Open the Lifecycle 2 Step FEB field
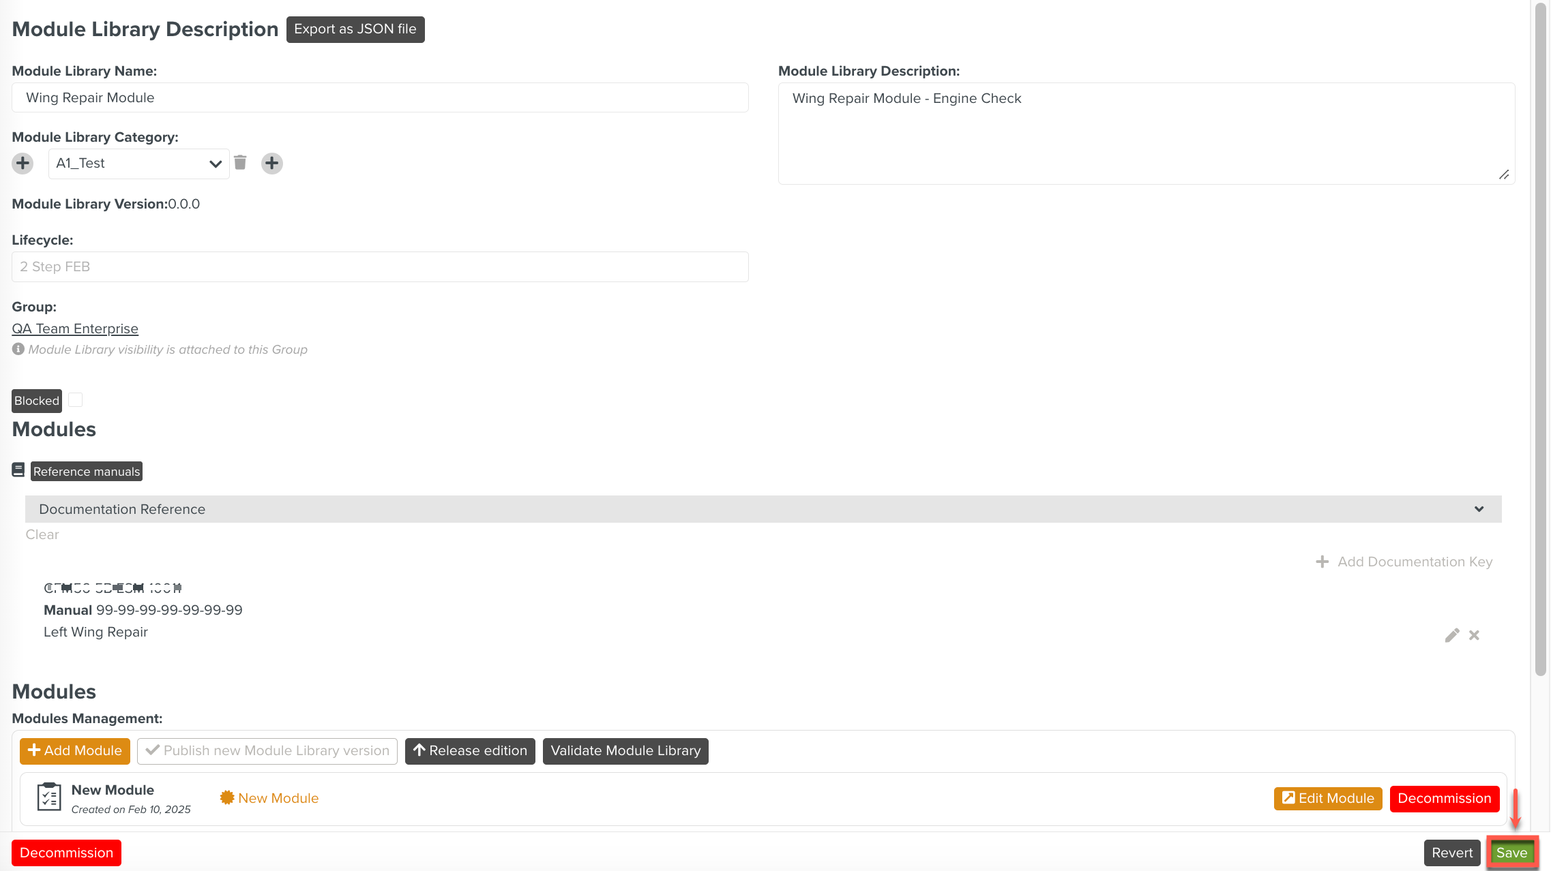 coord(380,266)
